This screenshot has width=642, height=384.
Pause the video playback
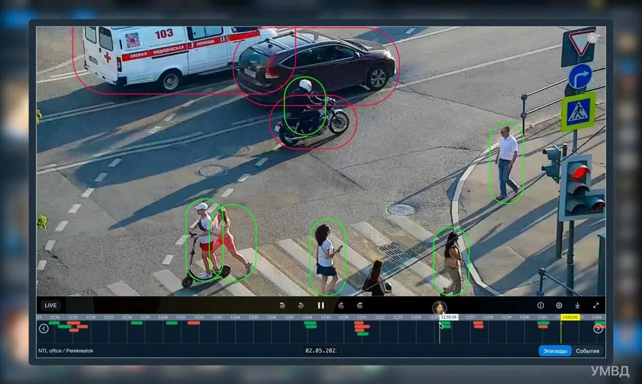[x=321, y=305]
